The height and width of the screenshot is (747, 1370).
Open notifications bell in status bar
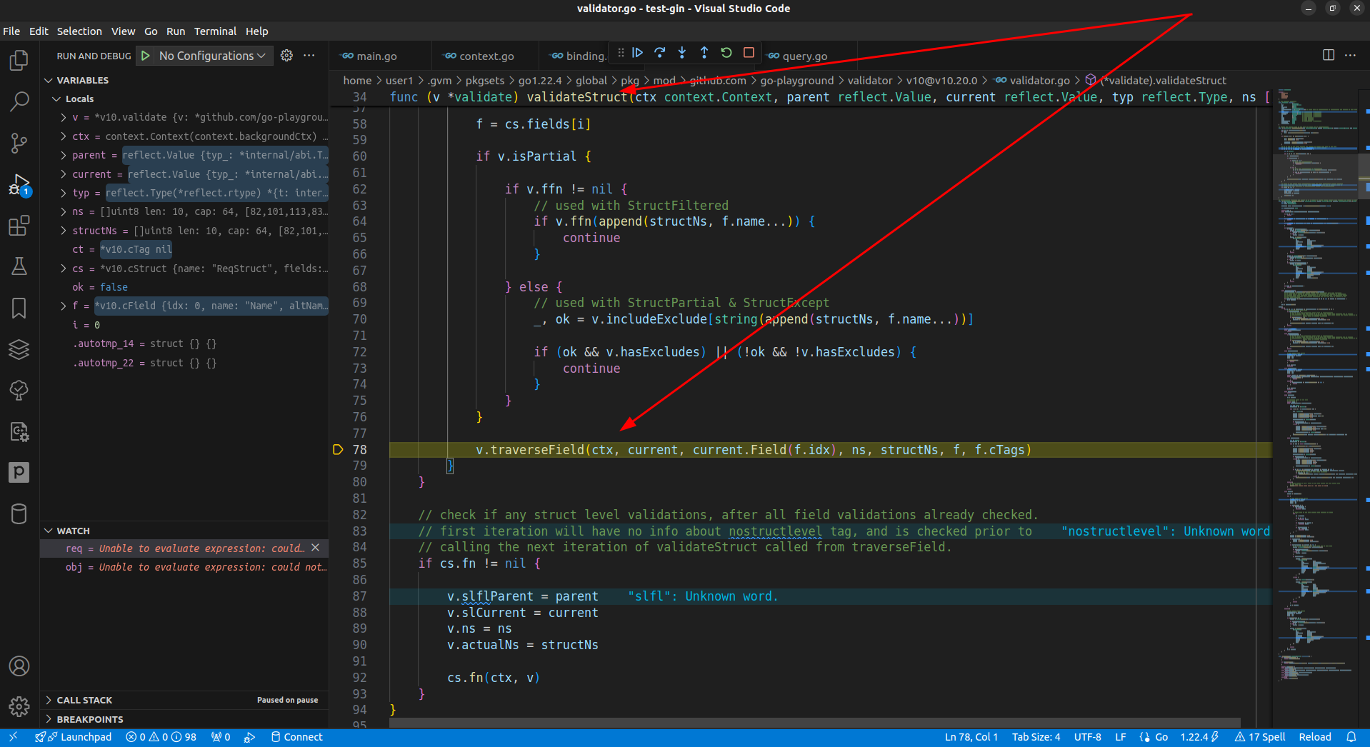coord(1351,737)
